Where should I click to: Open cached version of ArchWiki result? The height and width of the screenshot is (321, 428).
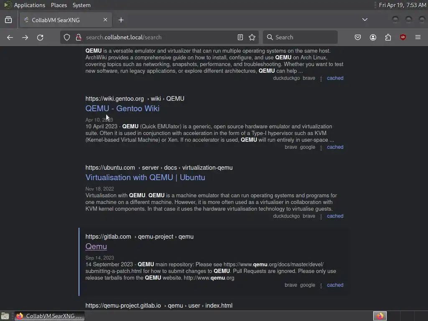point(335,78)
